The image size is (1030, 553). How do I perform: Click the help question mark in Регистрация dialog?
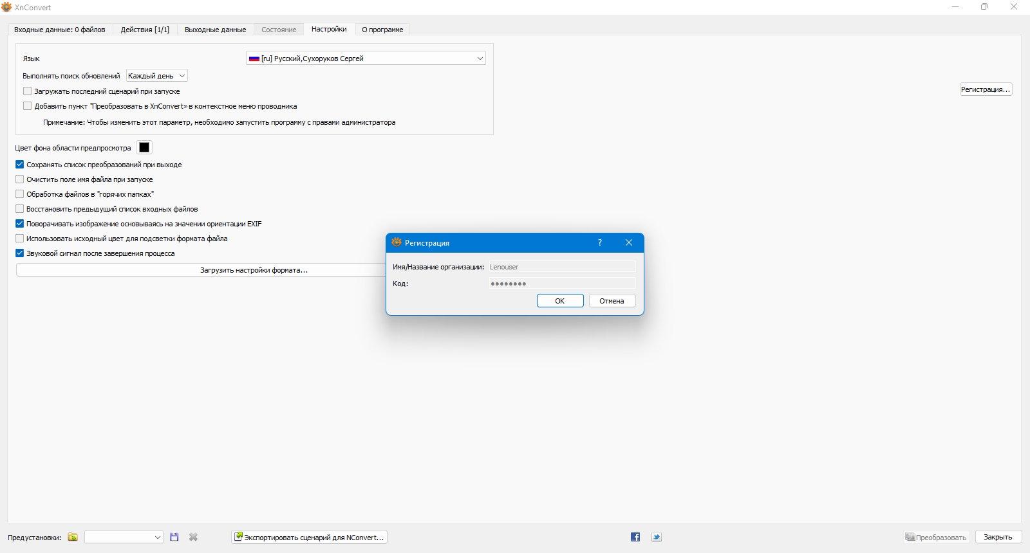point(600,242)
